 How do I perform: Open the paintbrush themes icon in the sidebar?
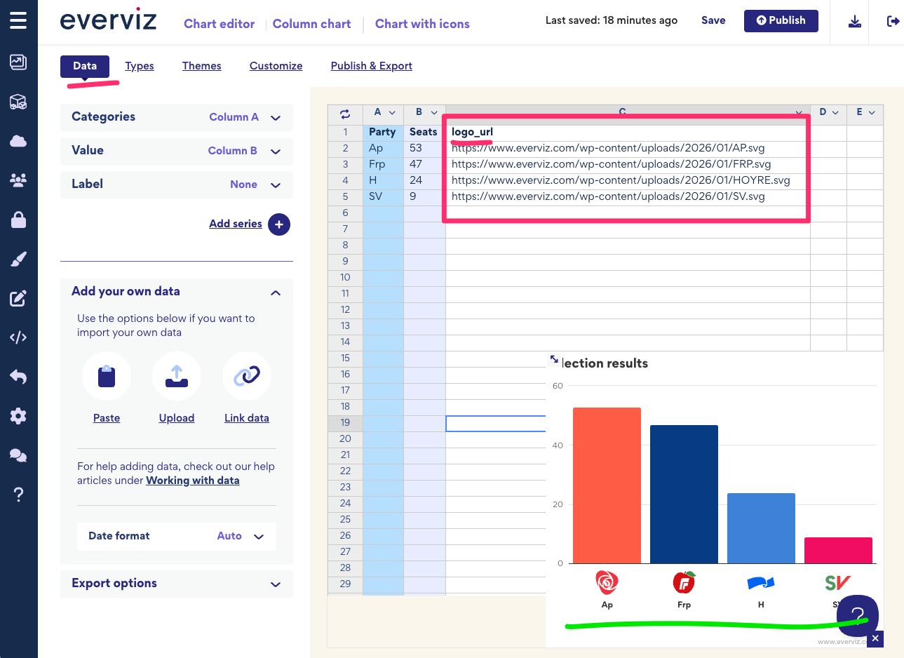click(x=18, y=259)
